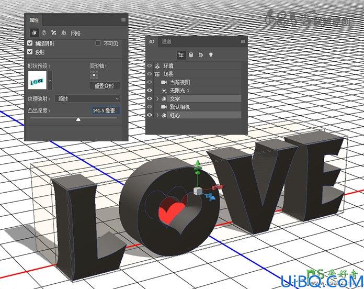Switch to the 3D tab
Viewport: 364px width, 289px height.
(x=151, y=41)
